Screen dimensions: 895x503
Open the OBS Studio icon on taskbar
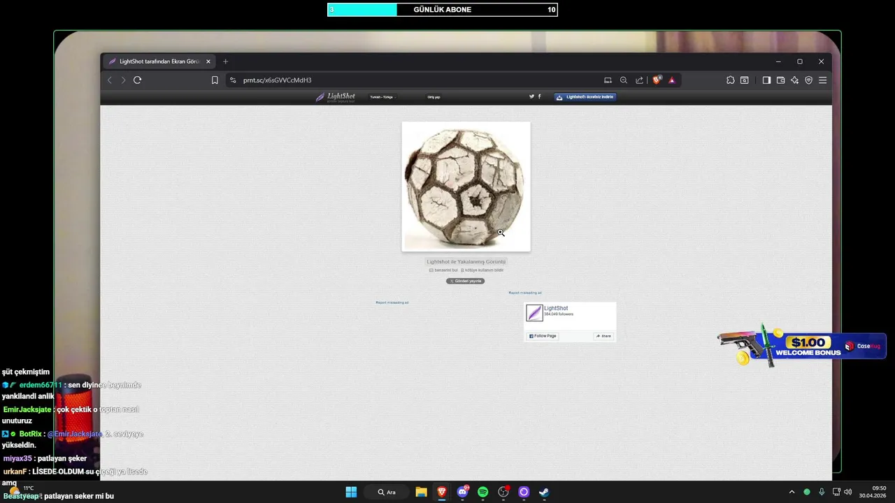click(503, 492)
